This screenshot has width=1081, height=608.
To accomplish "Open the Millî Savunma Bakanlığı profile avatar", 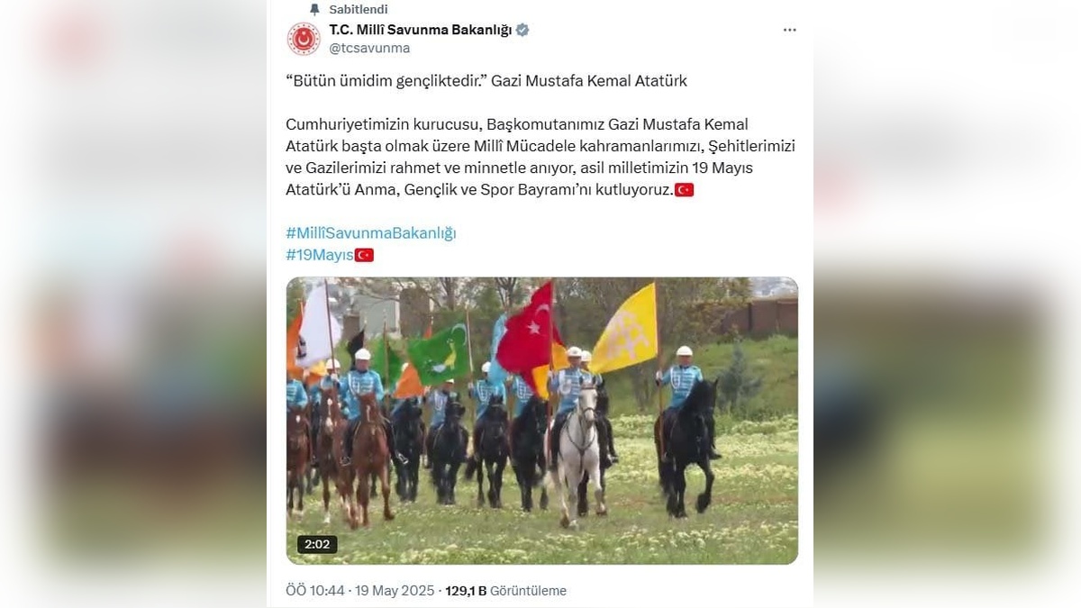I will (x=304, y=39).
